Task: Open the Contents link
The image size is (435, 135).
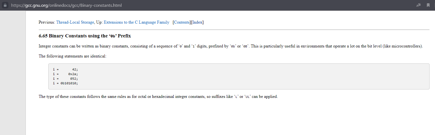Action: pyautogui.click(x=182, y=22)
